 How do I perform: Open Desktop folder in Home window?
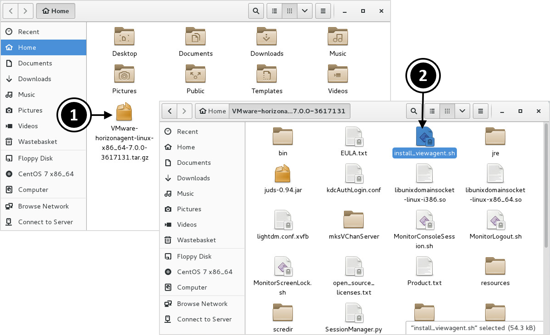pyautogui.click(x=124, y=37)
